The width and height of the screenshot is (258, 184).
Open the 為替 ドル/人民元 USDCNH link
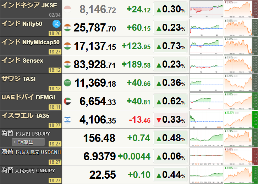(x=31, y=152)
